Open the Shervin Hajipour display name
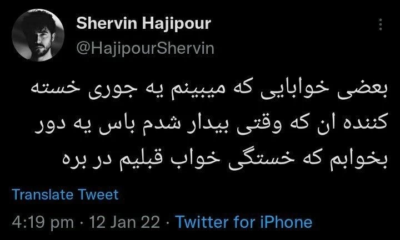The width and height of the screenshot is (400, 240). coord(144,23)
